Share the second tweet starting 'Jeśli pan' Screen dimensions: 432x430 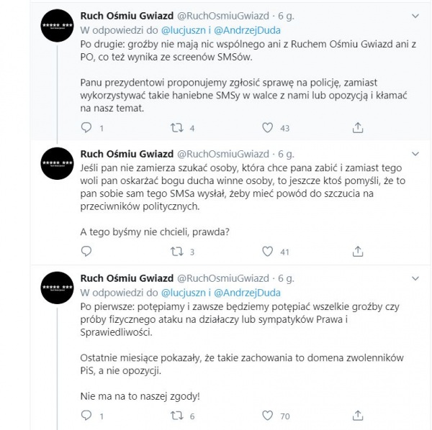coord(358,252)
